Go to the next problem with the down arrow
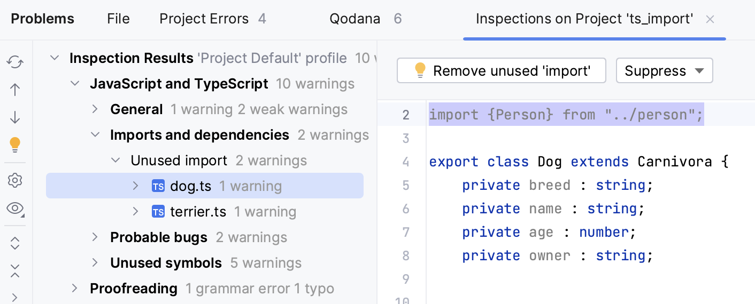Viewport: 755px width, 304px height. (x=15, y=117)
